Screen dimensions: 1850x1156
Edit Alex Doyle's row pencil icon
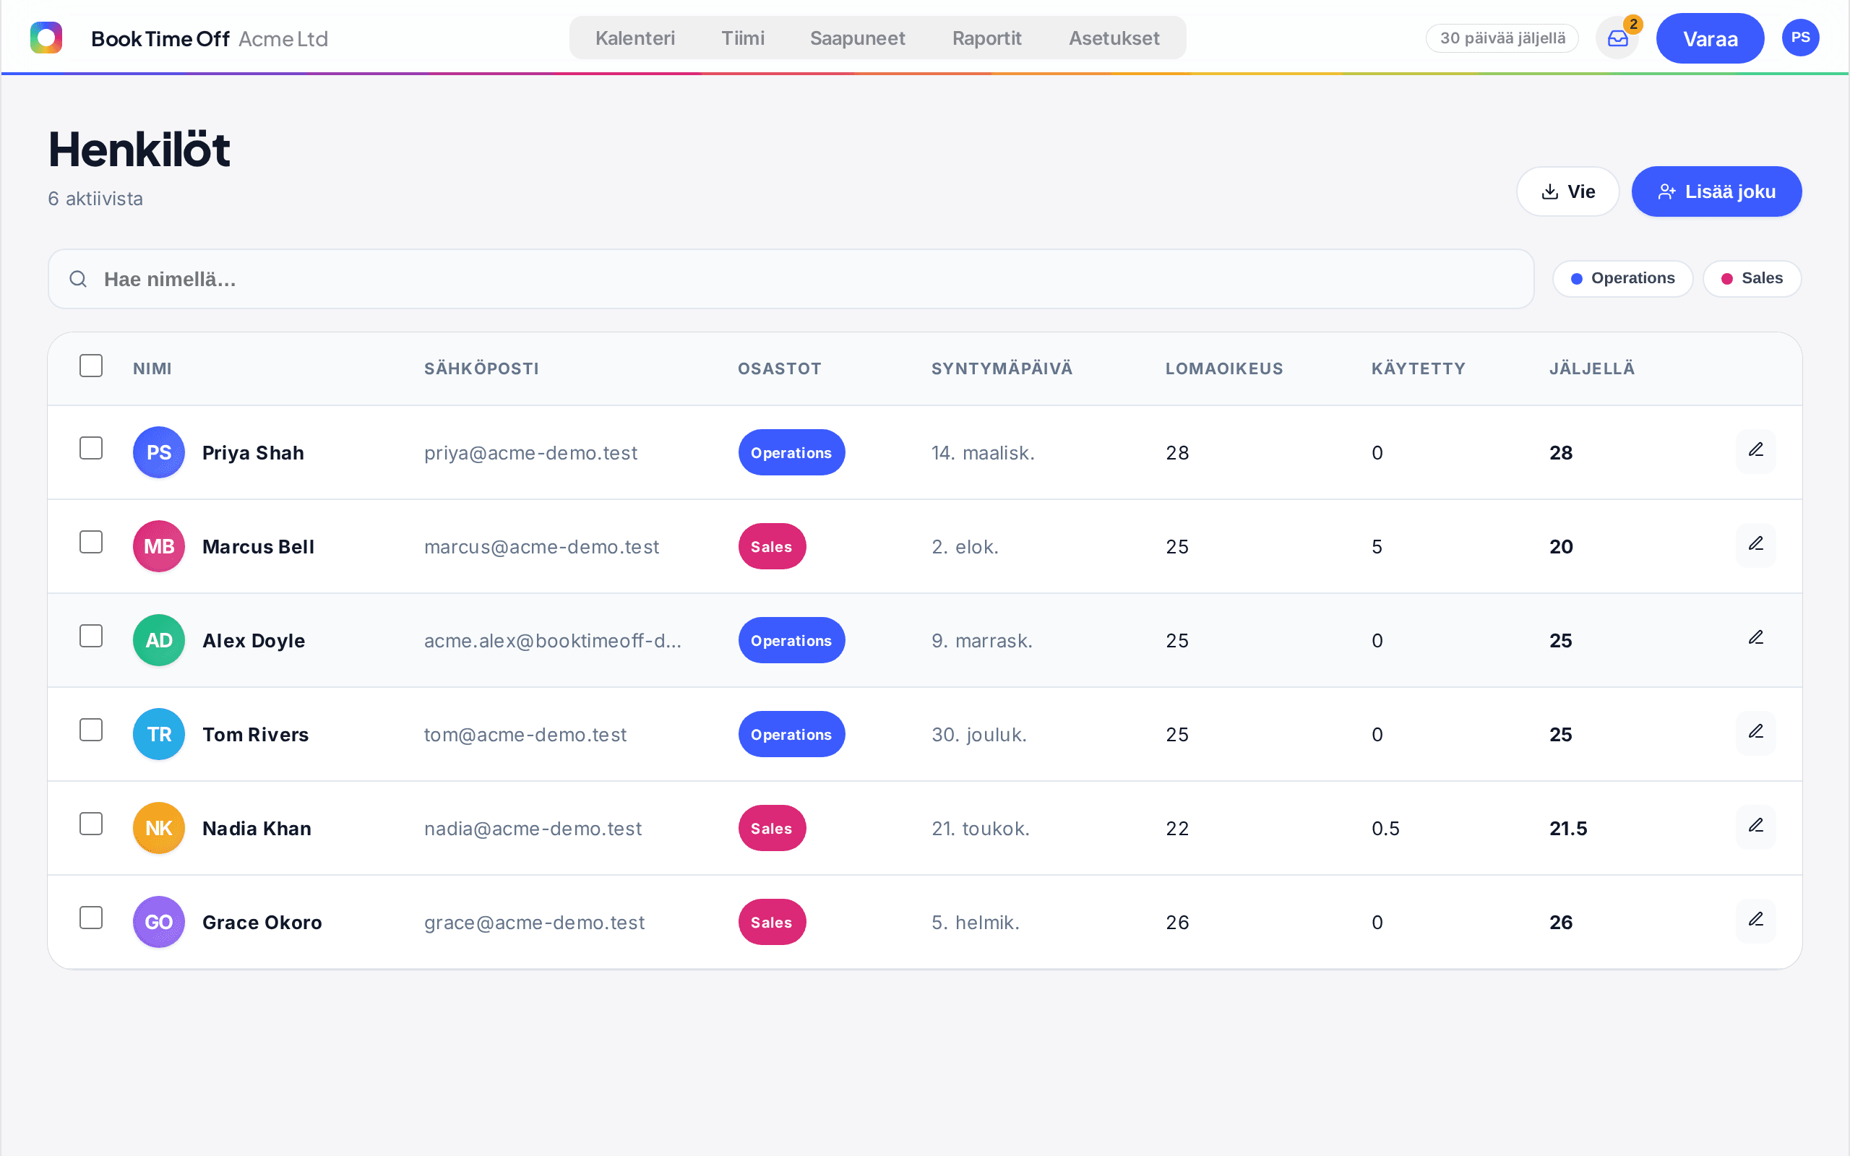(1755, 639)
